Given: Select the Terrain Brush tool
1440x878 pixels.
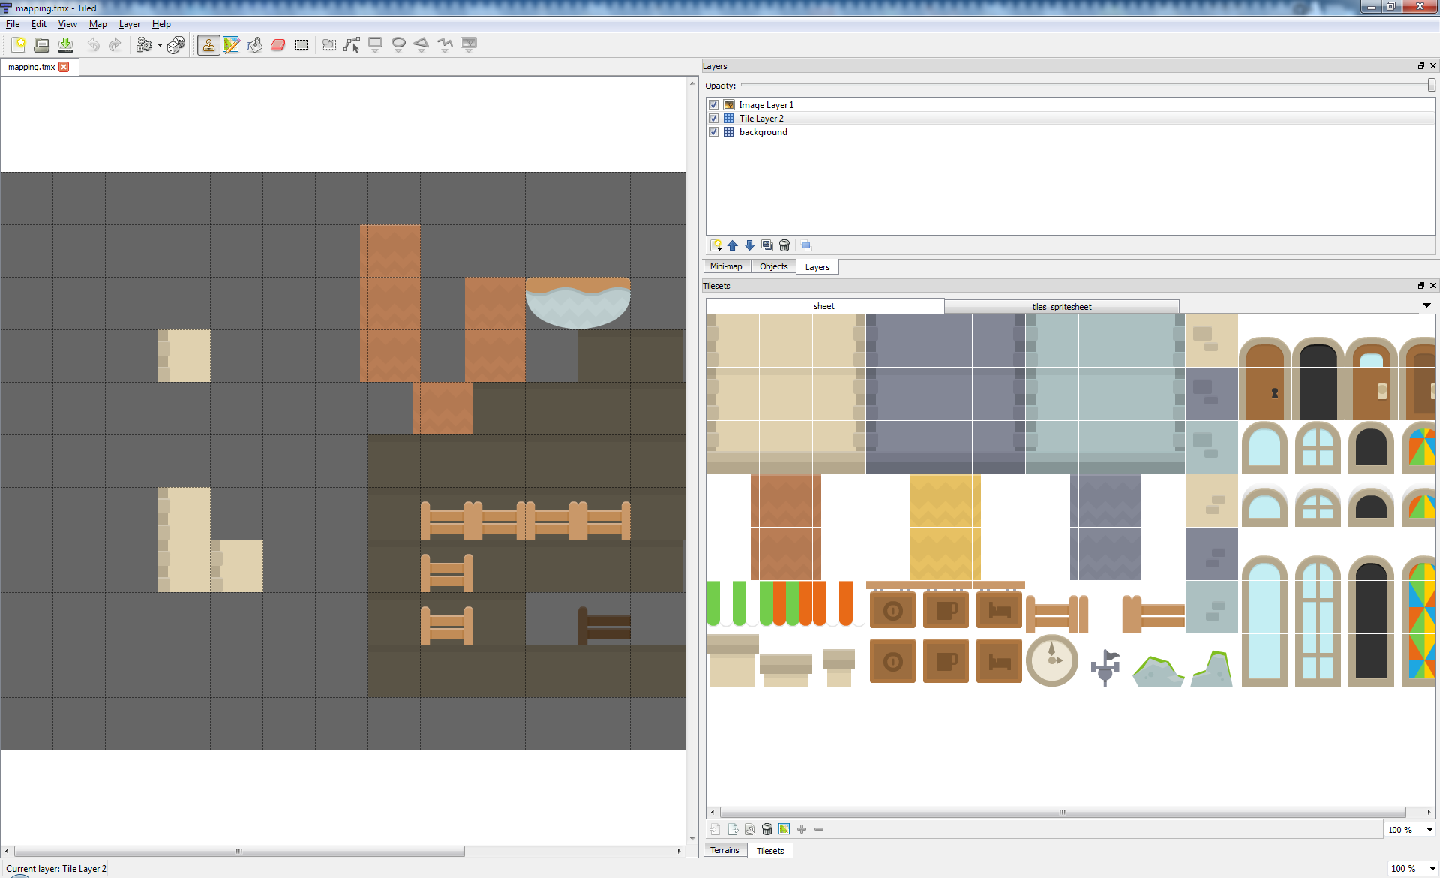Looking at the screenshot, I should [x=232, y=45].
